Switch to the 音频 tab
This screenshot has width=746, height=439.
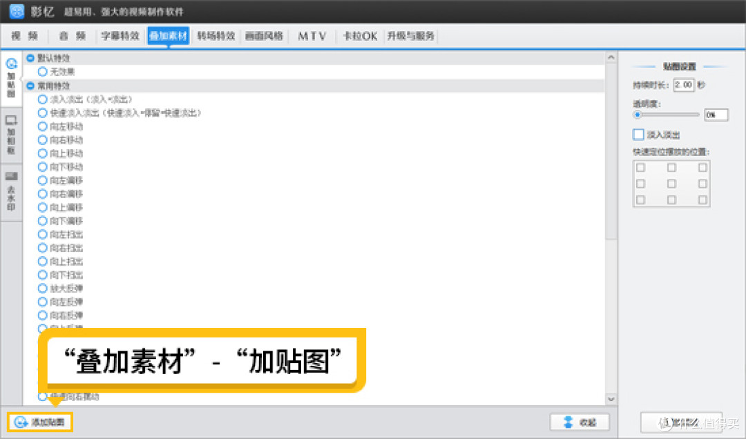click(x=73, y=36)
